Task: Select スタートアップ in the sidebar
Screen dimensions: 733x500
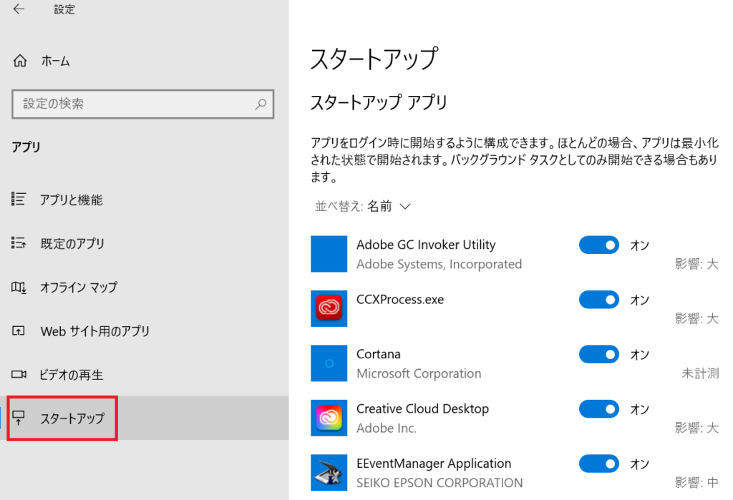Action: coord(145,418)
